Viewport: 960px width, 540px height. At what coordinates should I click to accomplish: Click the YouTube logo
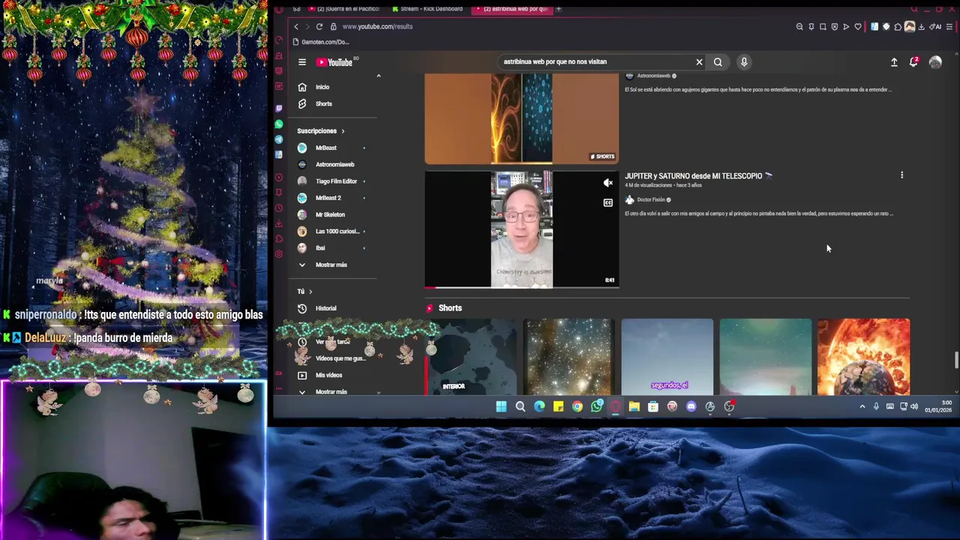pos(334,62)
